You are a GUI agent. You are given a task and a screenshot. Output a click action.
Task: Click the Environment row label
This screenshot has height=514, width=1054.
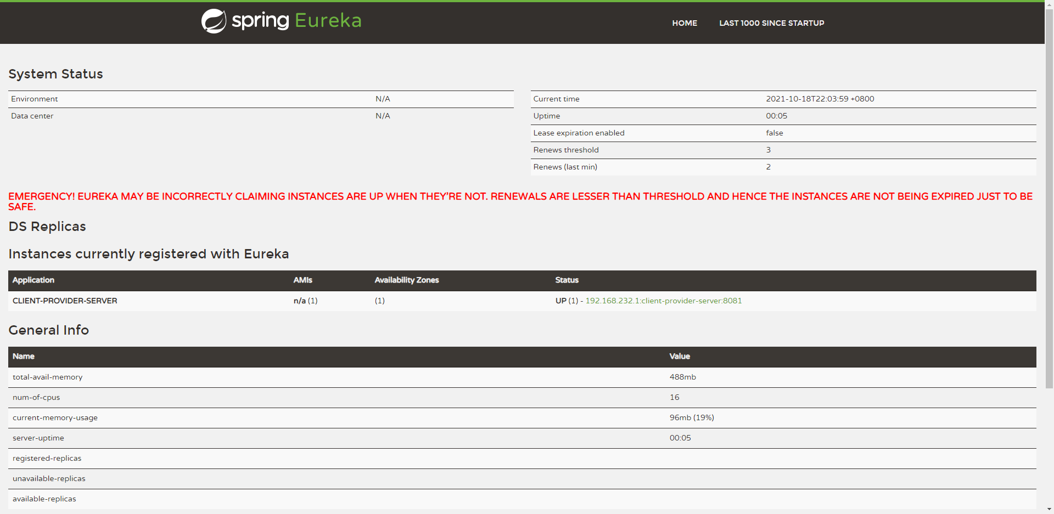pyautogui.click(x=34, y=99)
